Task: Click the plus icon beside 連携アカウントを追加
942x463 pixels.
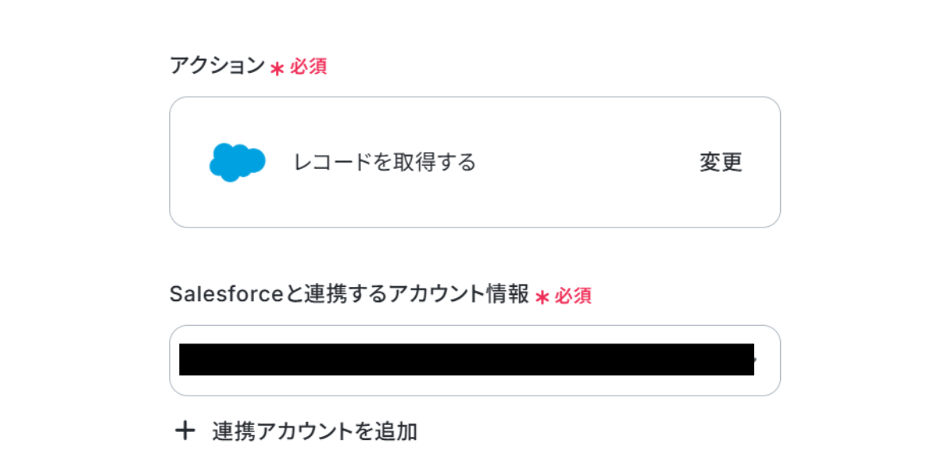Action: pos(185,430)
